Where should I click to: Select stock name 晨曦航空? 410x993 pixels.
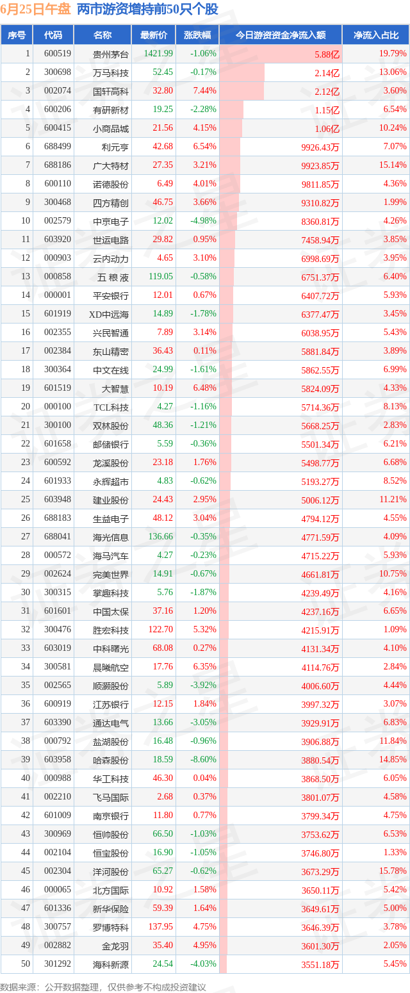[111, 667]
